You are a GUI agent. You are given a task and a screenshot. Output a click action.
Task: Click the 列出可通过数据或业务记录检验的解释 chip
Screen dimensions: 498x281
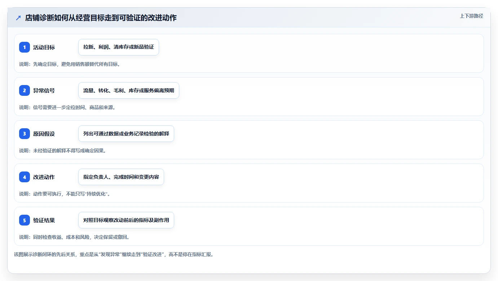126,134
